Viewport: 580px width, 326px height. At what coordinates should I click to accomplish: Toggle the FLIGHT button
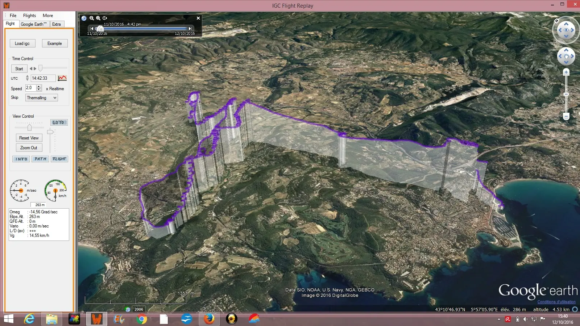(x=59, y=159)
